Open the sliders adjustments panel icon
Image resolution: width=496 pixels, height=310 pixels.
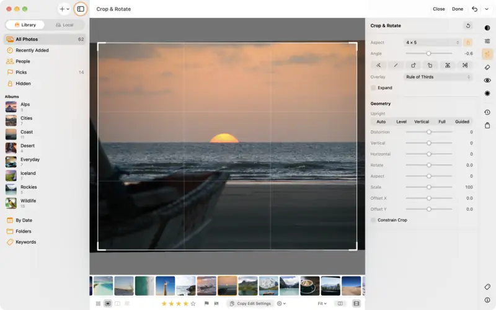coord(487,41)
